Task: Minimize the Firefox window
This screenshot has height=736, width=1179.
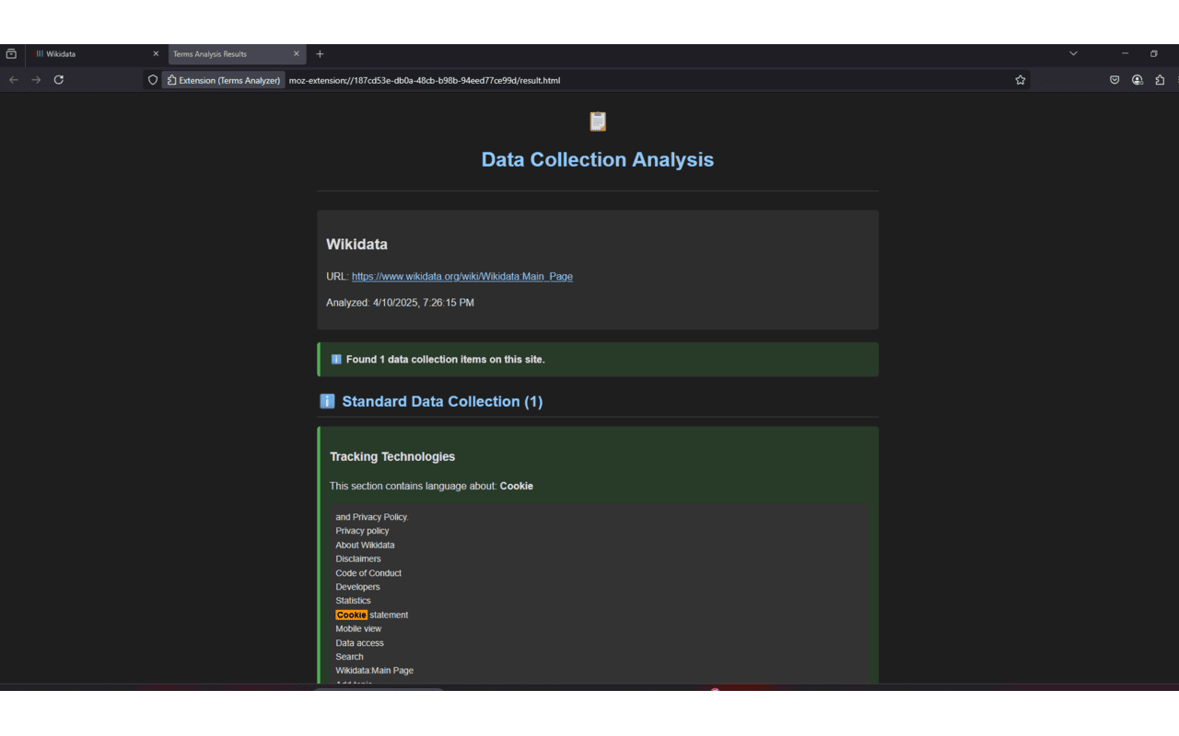Action: 1125,54
